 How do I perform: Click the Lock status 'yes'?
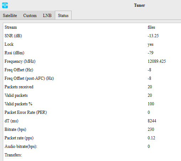150,44
